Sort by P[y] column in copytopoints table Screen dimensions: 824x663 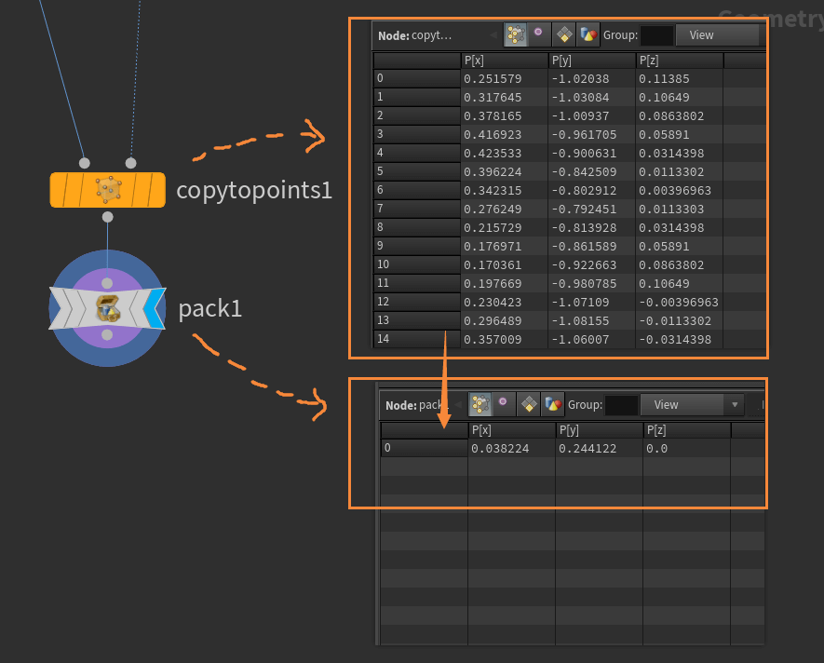(592, 61)
